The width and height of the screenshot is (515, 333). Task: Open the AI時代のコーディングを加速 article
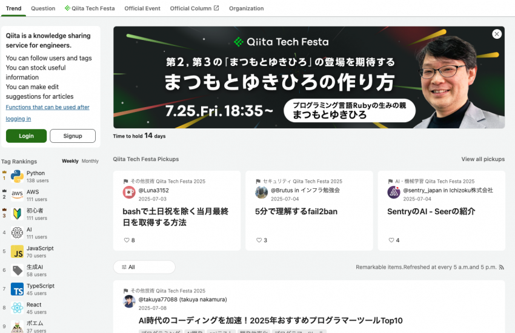pos(270,320)
